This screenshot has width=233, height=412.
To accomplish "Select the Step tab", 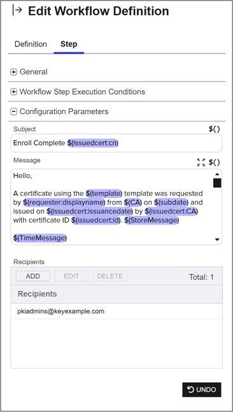I will (69, 44).
